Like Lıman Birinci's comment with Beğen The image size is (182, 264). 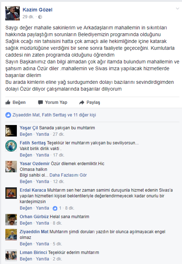(26, 259)
